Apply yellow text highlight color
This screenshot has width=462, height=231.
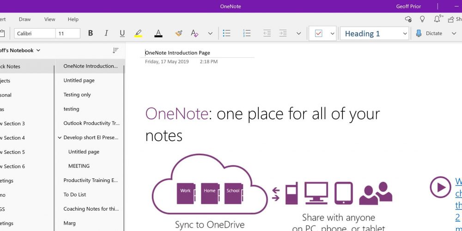pyautogui.click(x=138, y=33)
